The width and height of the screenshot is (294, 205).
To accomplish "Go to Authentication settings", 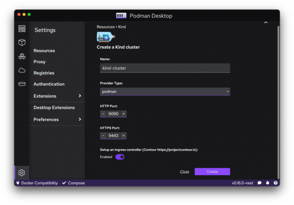I will pos(49,84).
